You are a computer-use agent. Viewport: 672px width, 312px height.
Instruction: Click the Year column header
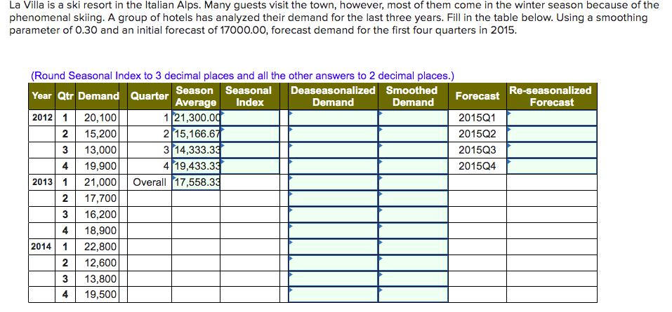(41, 96)
